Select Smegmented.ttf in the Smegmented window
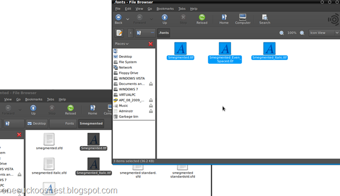The width and height of the screenshot is (340, 196). coord(93,141)
